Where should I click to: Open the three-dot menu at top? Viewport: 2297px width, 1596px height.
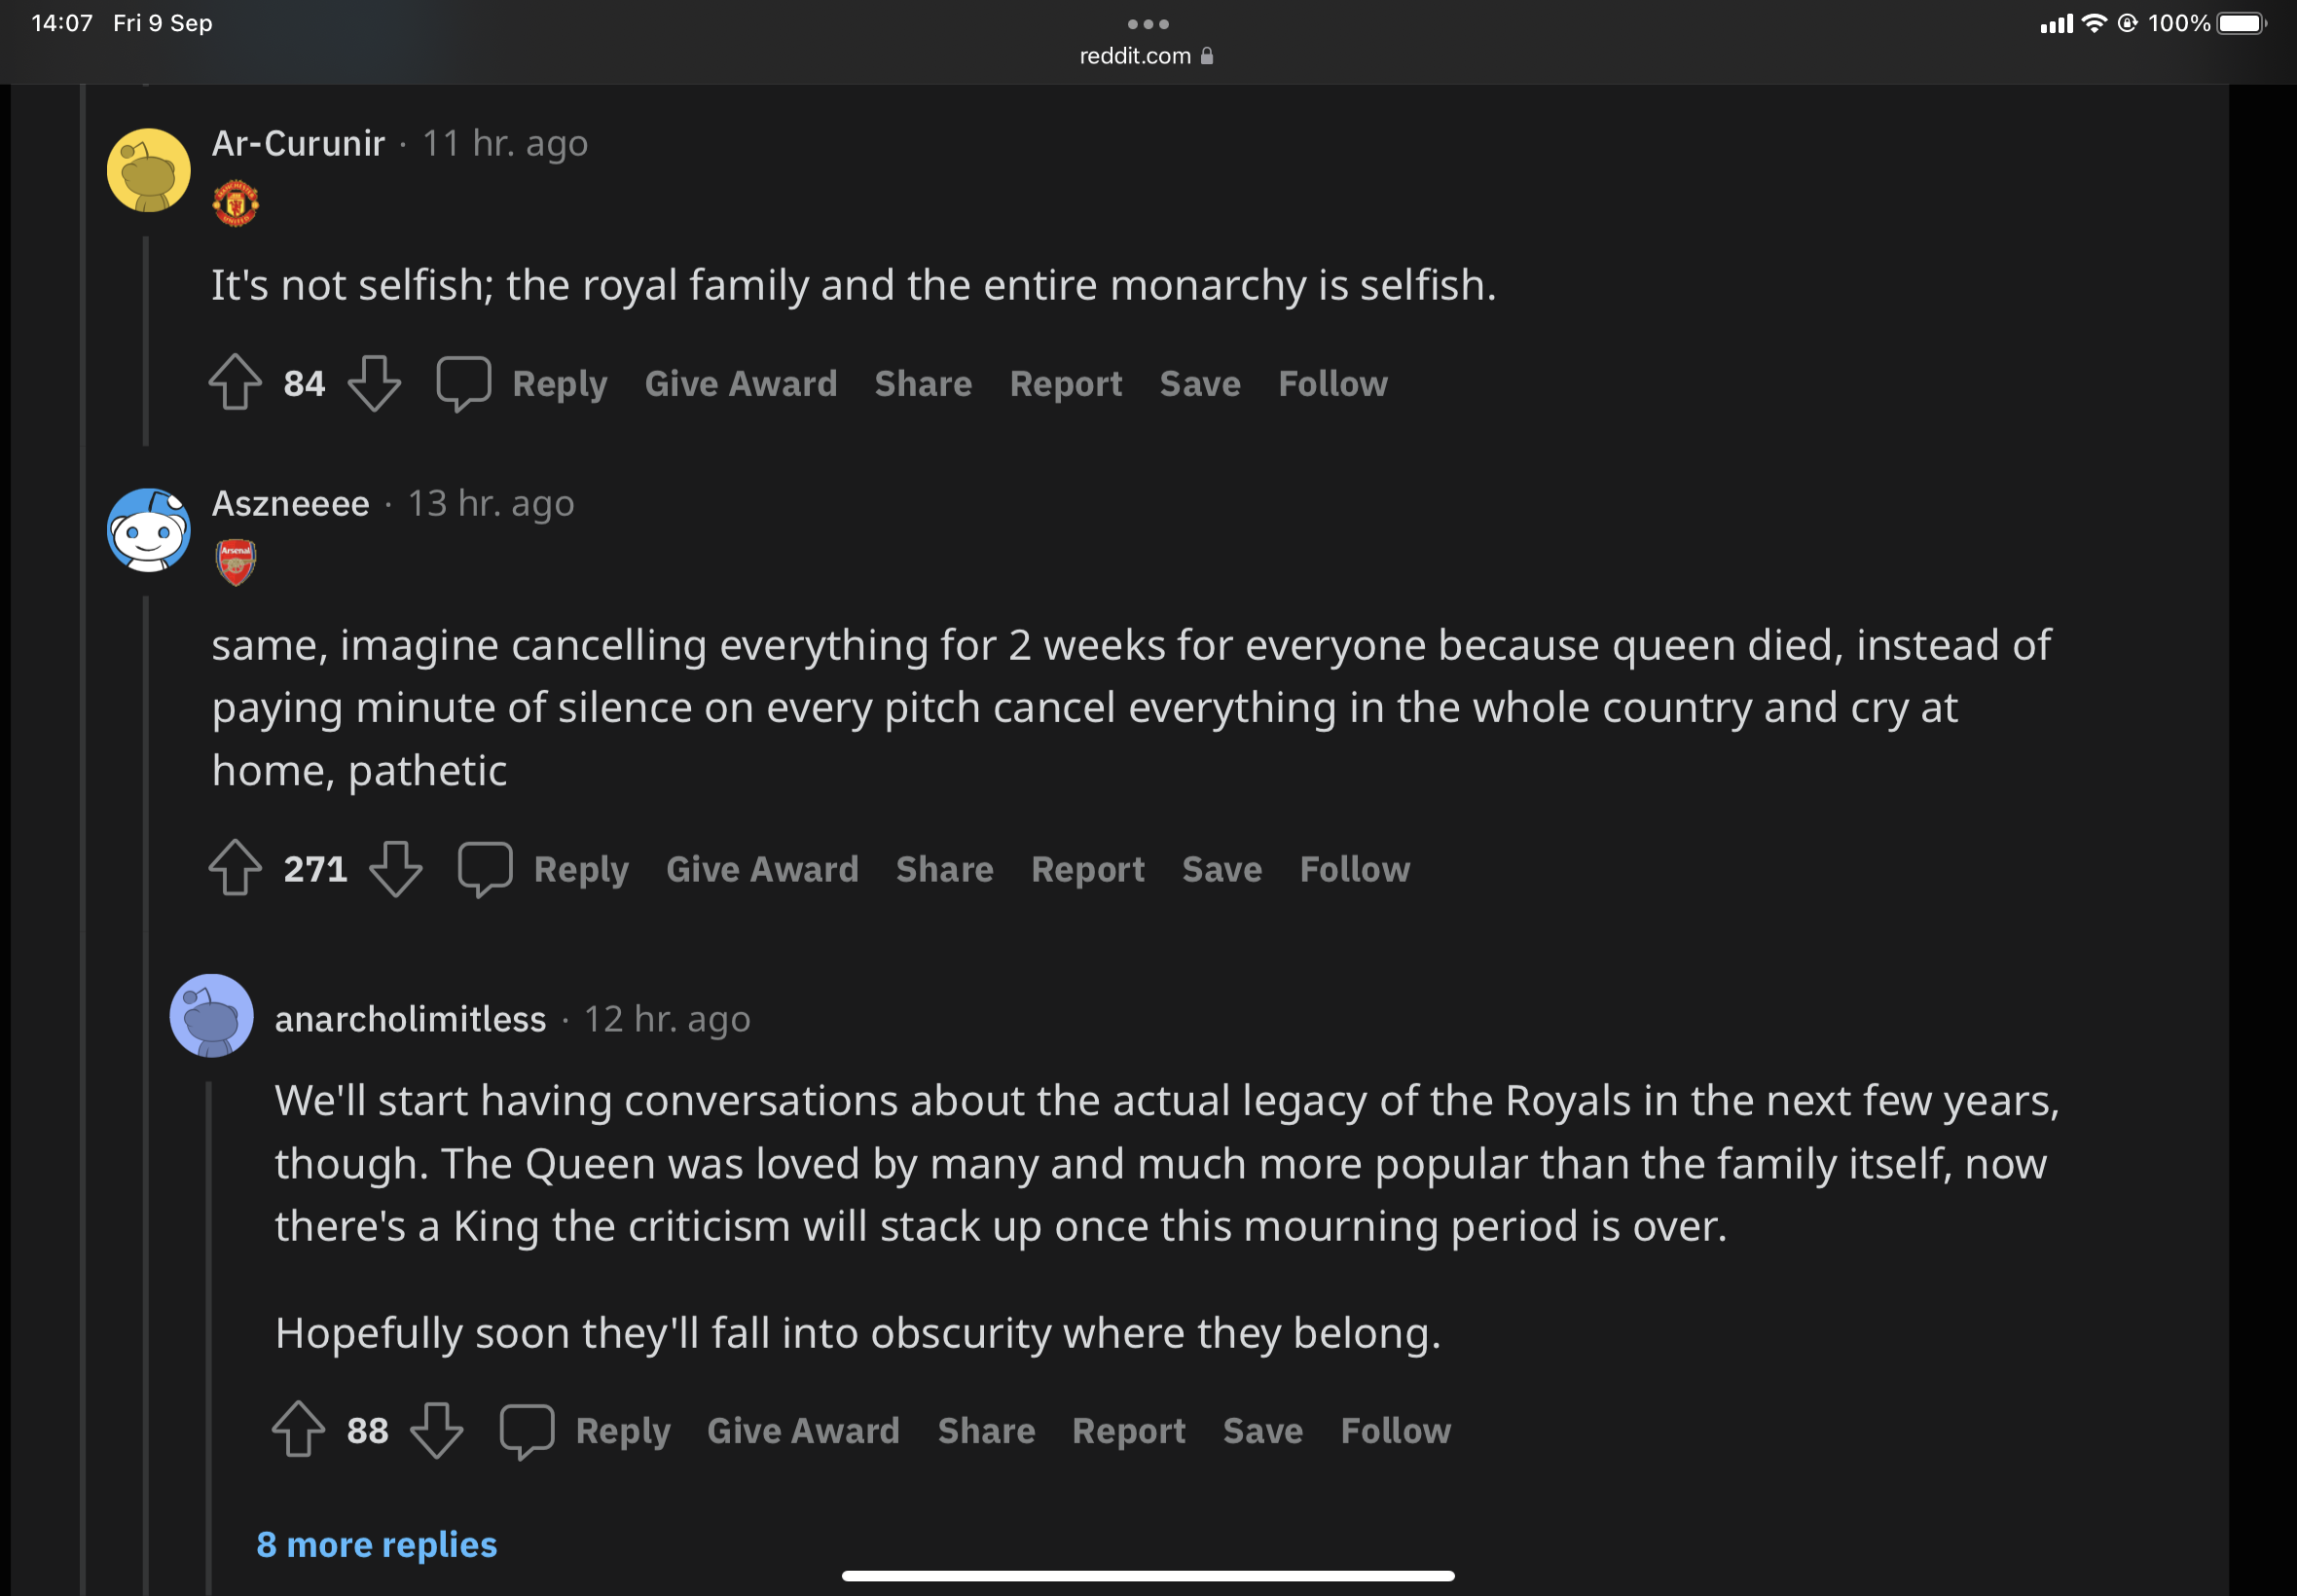coord(1147,24)
